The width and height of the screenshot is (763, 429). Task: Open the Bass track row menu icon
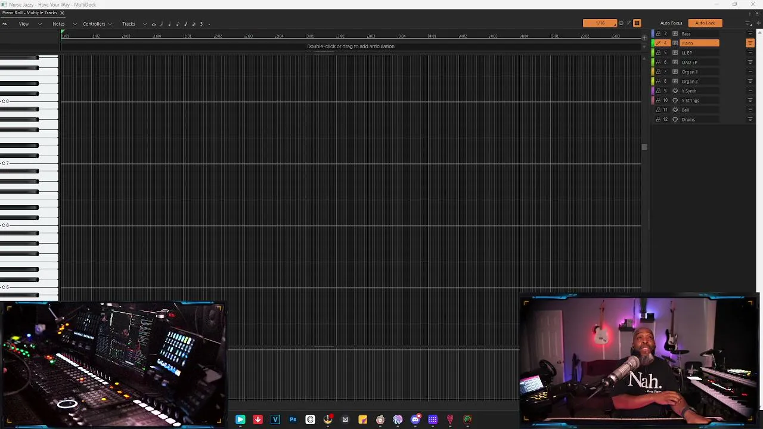click(750, 33)
